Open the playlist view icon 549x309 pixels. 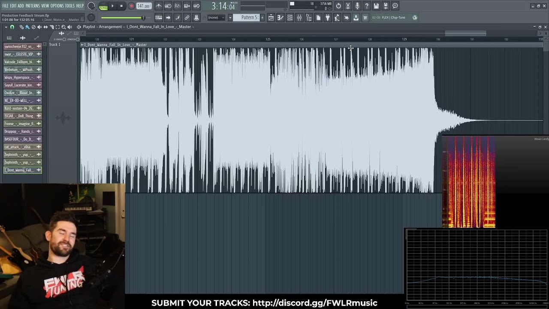(x=271, y=18)
